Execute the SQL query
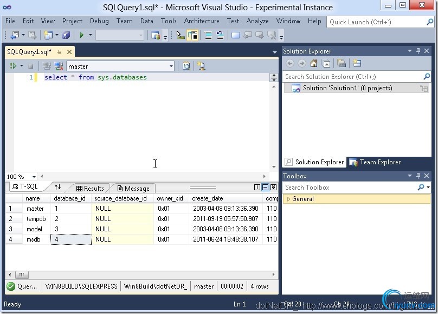This screenshot has width=438, height=314. [x=13, y=66]
